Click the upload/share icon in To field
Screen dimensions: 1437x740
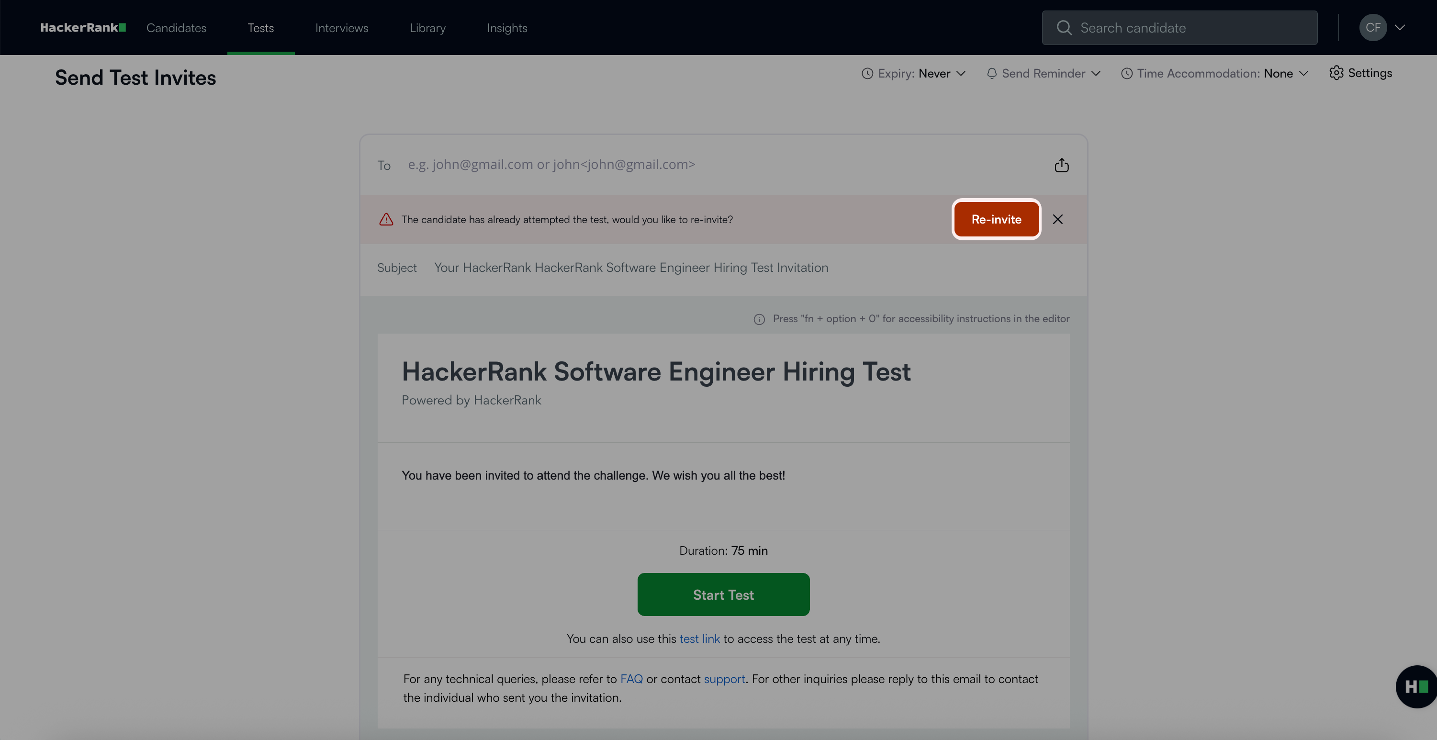click(x=1061, y=165)
